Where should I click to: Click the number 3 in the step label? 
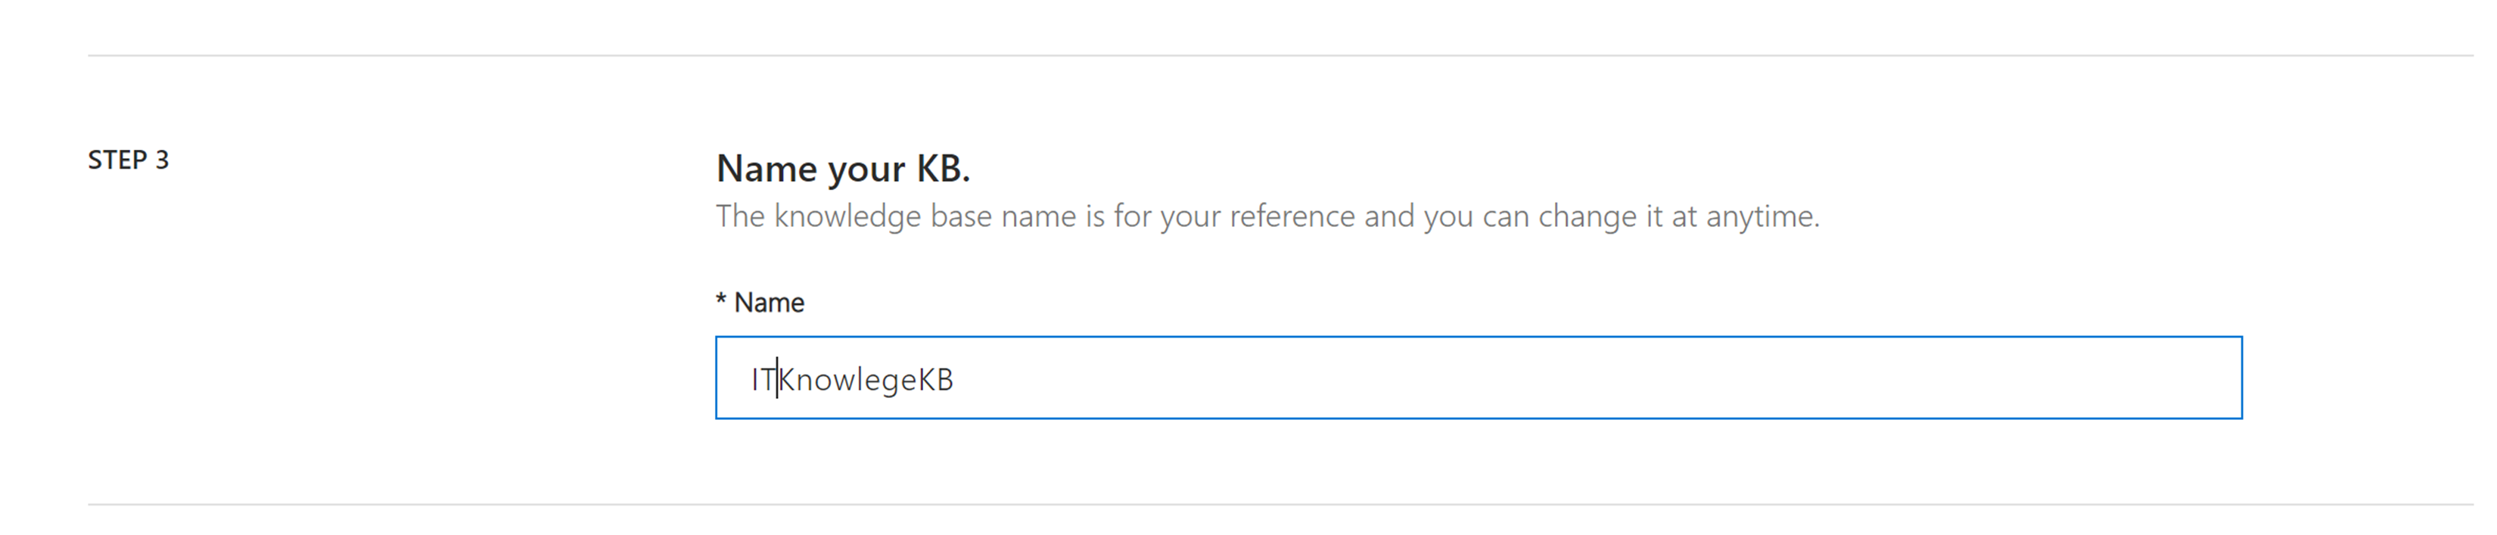tap(162, 160)
